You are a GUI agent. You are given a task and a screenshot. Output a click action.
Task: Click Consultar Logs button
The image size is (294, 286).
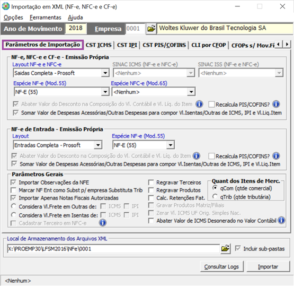221,267
